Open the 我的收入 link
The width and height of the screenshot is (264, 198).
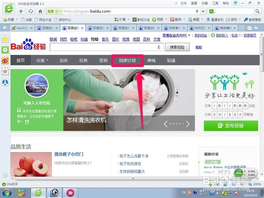[222, 35]
